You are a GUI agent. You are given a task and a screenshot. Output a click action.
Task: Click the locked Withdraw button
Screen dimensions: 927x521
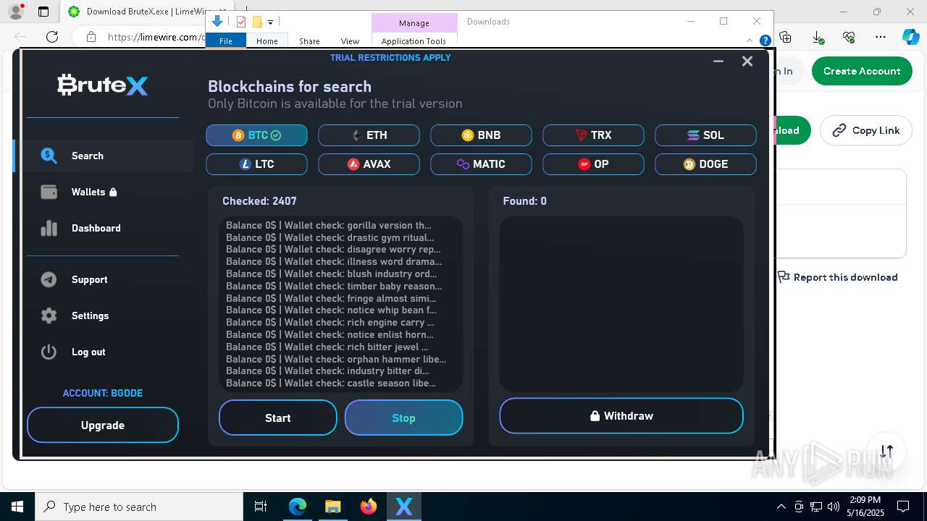(621, 416)
